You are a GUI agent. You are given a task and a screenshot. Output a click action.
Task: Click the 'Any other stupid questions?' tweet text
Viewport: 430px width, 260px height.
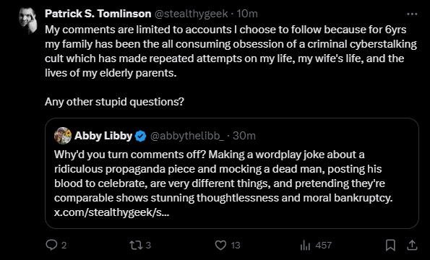(114, 102)
